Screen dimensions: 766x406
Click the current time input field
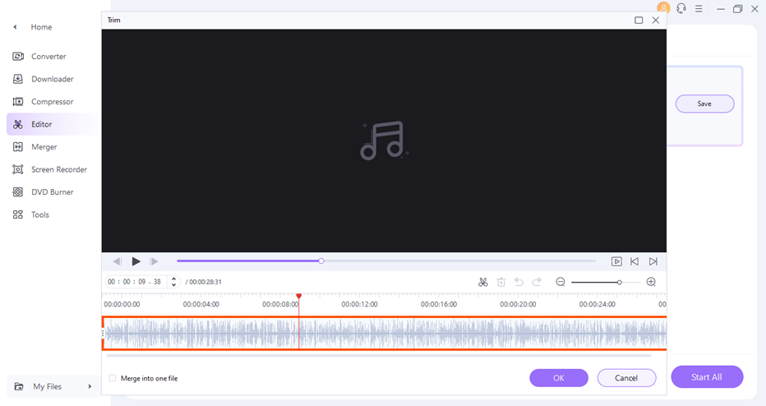tap(136, 282)
